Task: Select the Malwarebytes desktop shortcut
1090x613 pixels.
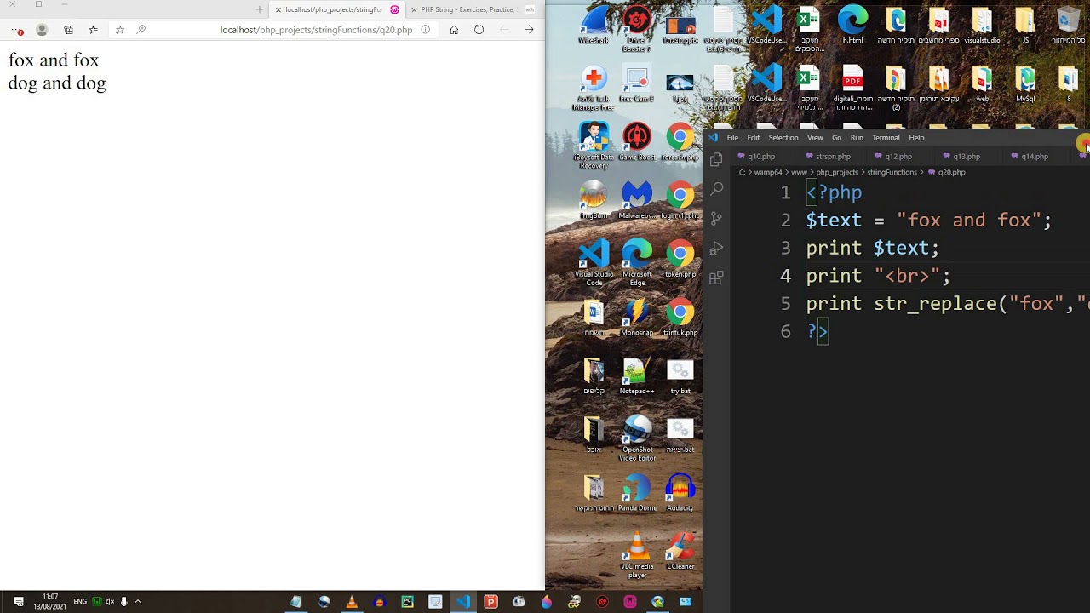Action: [x=636, y=201]
